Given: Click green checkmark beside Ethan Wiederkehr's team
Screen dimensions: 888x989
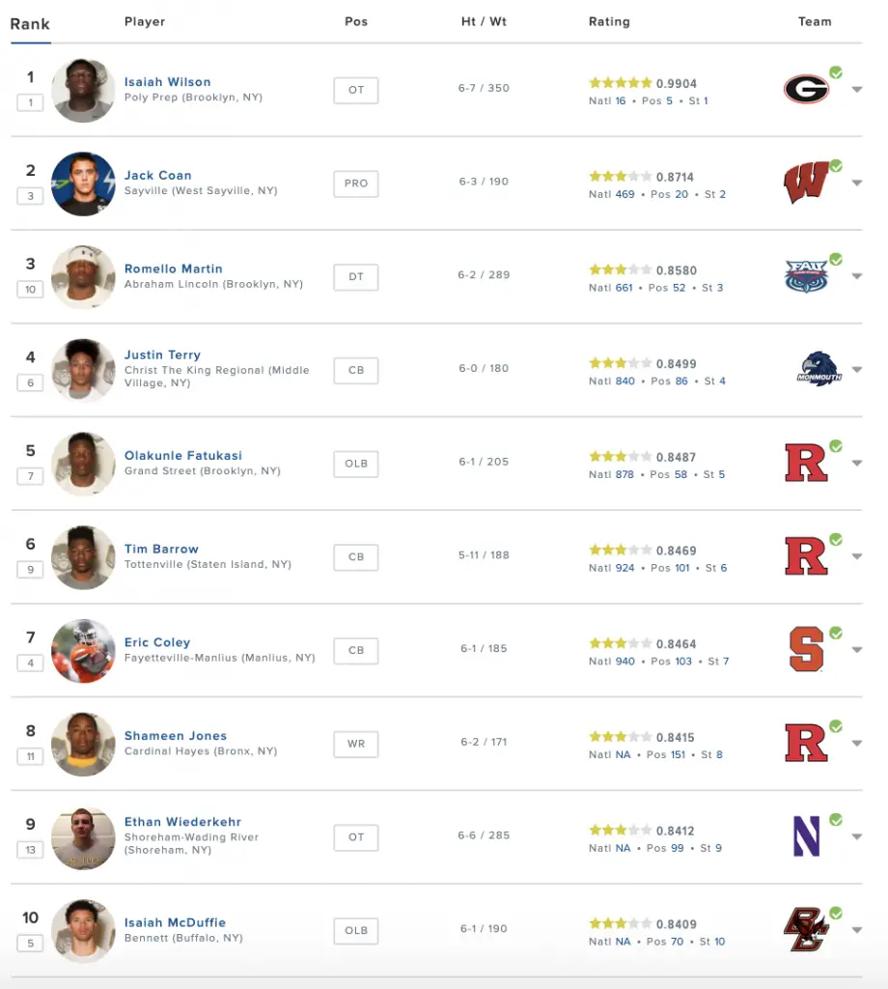Looking at the screenshot, I should tap(836, 819).
